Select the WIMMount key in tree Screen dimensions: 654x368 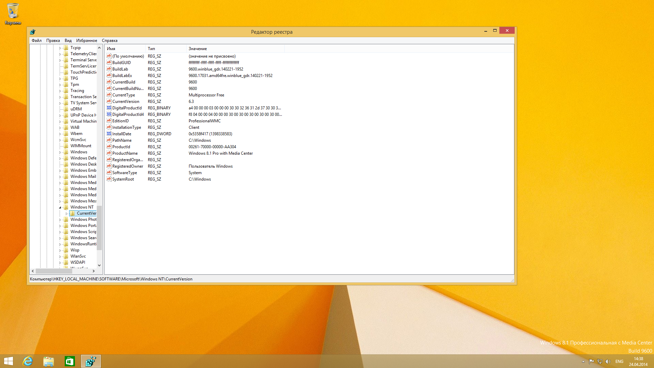[81, 146]
